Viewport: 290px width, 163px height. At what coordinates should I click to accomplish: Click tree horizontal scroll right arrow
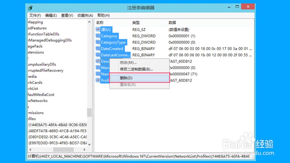84,149
